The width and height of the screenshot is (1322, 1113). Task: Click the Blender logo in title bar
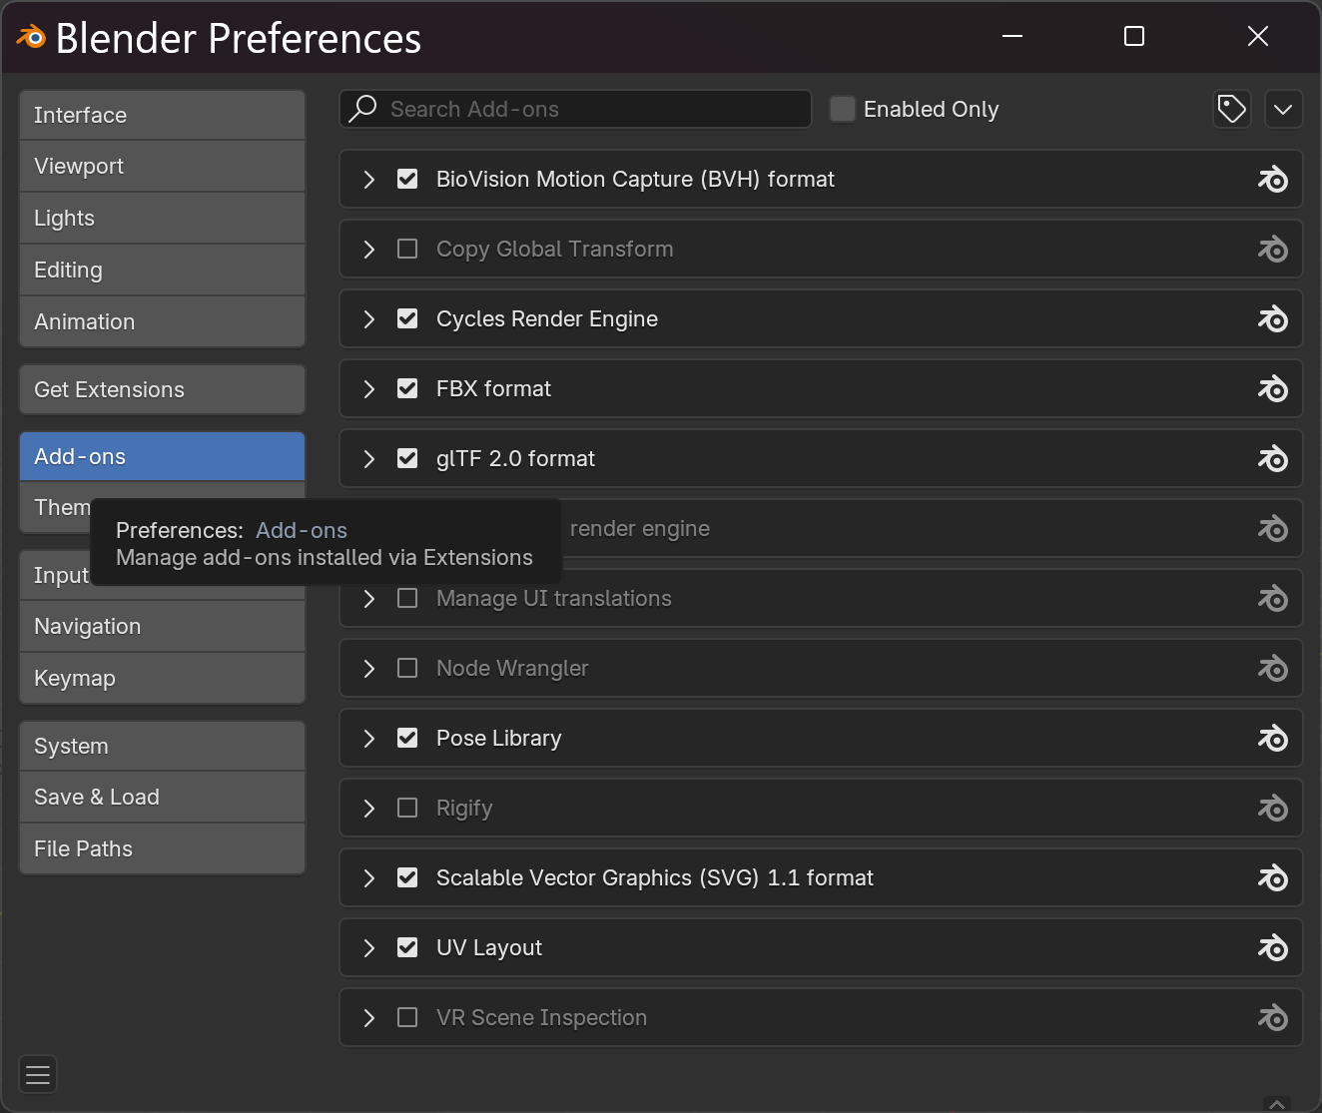(32, 38)
